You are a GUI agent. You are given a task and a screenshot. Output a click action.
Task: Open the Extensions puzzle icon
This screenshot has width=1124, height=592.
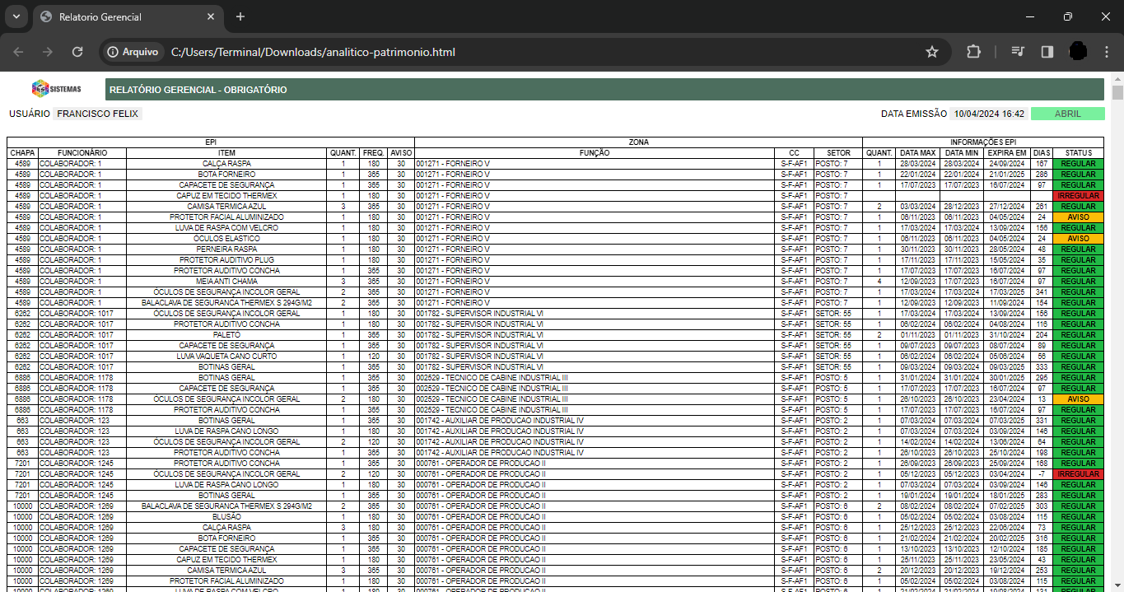[973, 52]
